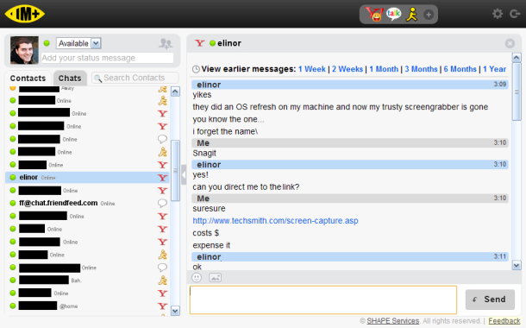Click the green status indicator beside Available
This screenshot has height=328, width=526.
[x=47, y=43]
